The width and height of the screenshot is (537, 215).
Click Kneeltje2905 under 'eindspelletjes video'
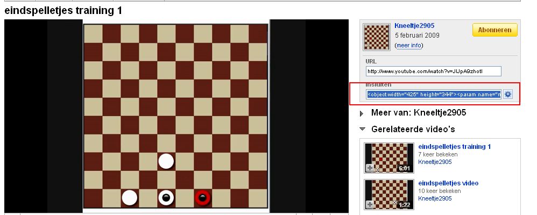pos(435,198)
